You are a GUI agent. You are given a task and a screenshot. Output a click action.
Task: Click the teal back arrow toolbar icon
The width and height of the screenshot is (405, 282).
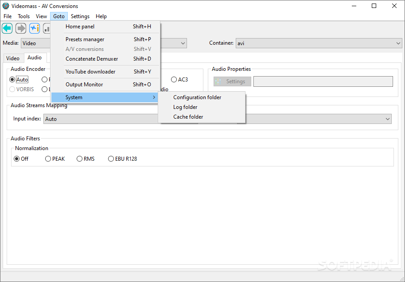7,28
